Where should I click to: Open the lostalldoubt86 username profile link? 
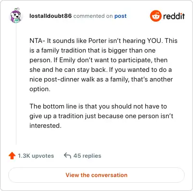[x=51, y=16]
